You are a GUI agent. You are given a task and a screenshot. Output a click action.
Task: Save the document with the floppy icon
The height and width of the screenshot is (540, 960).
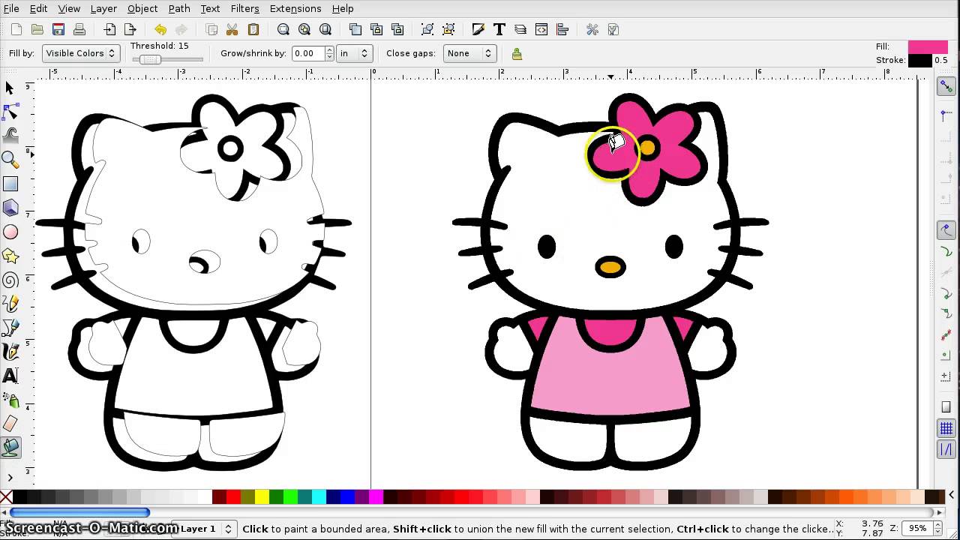58,30
